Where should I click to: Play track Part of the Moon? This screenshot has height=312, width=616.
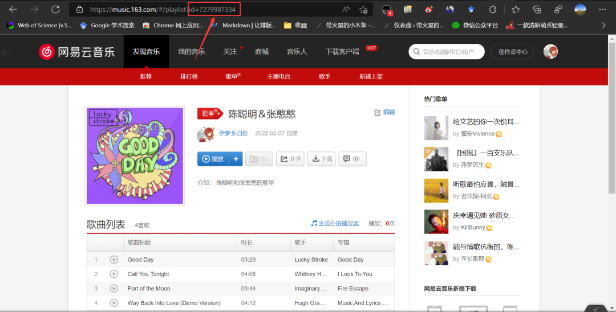pos(114,289)
